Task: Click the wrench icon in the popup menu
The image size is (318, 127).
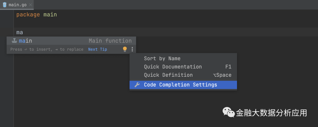Action: click(x=137, y=85)
